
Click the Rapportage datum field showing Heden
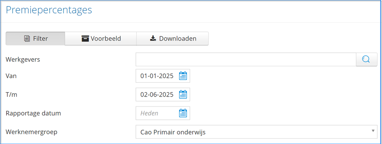pyautogui.click(x=163, y=113)
